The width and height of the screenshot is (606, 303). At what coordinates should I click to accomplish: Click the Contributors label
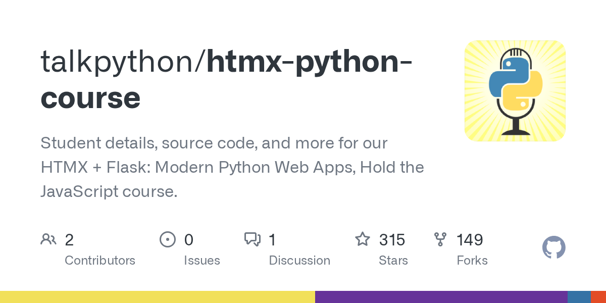100,261
